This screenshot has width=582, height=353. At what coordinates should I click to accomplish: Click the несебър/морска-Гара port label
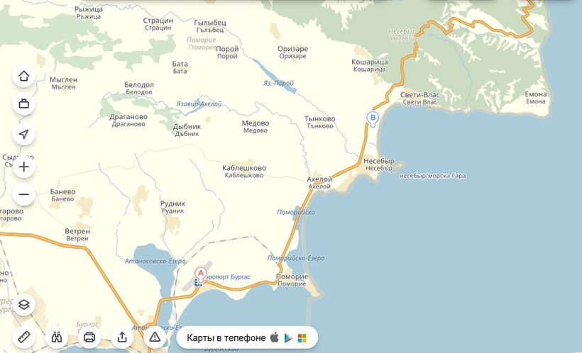pyautogui.click(x=432, y=176)
